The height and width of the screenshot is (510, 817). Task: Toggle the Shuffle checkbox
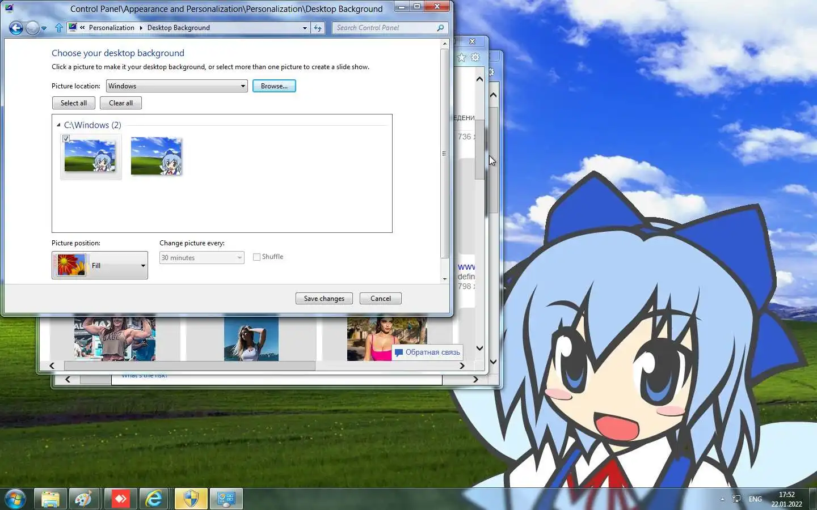(x=256, y=257)
